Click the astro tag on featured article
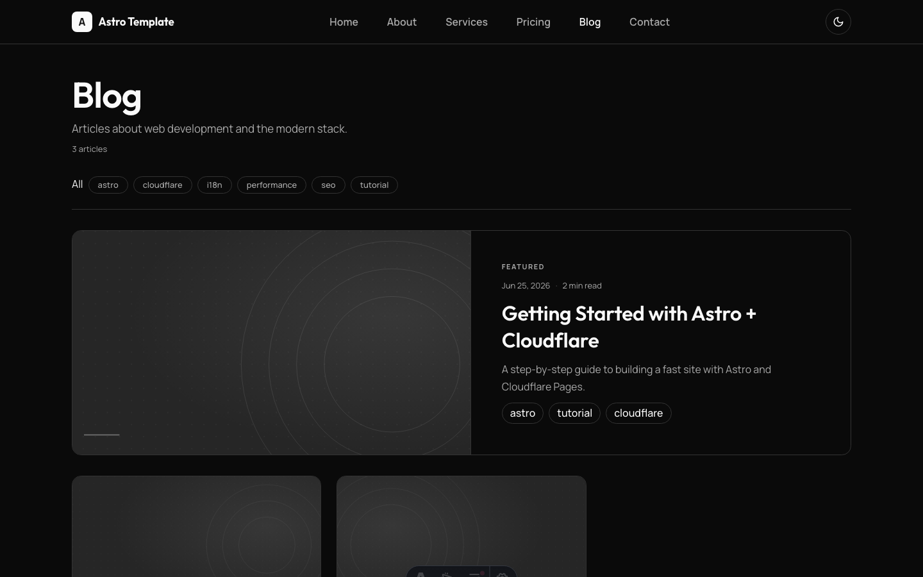The height and width of the screenshot is (577, 923). tap(522, 413)
